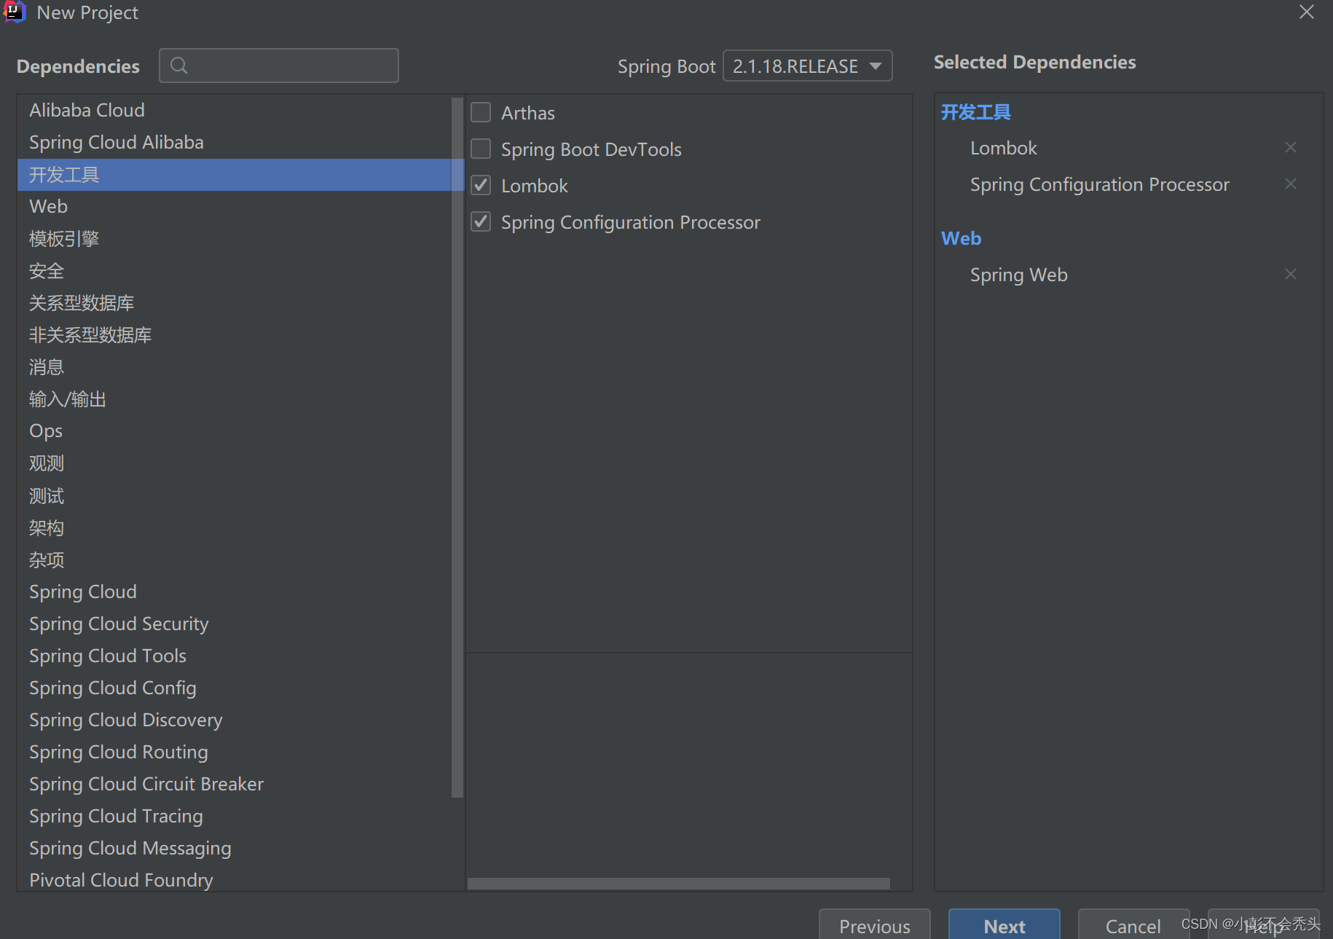Click Spring Web in Selected Dependencies
This screenshot has height=939, width=1333.
[1018, 275]
